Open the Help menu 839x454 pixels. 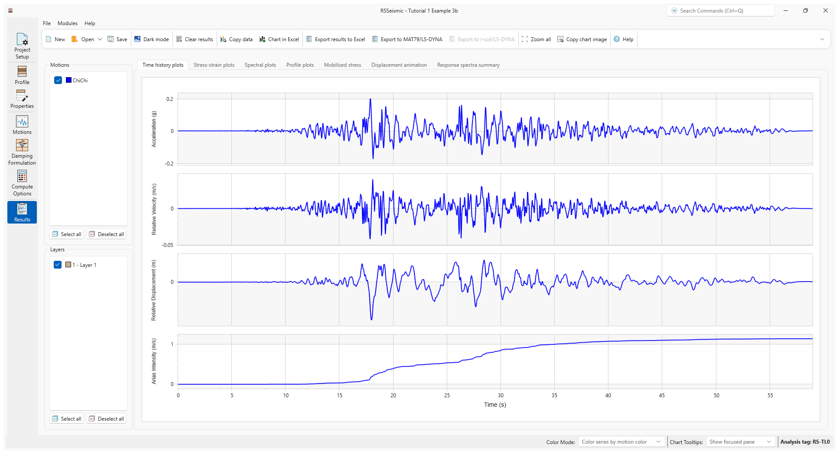(x=90, y=23)
